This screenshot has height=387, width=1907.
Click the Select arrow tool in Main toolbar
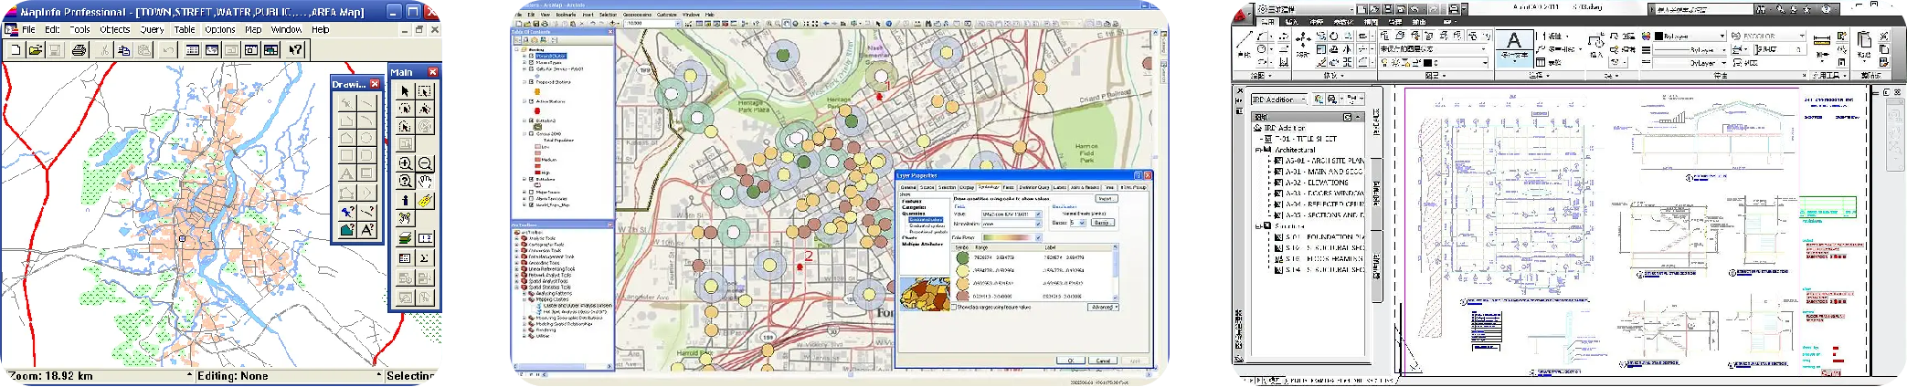[x=405, y=90]
